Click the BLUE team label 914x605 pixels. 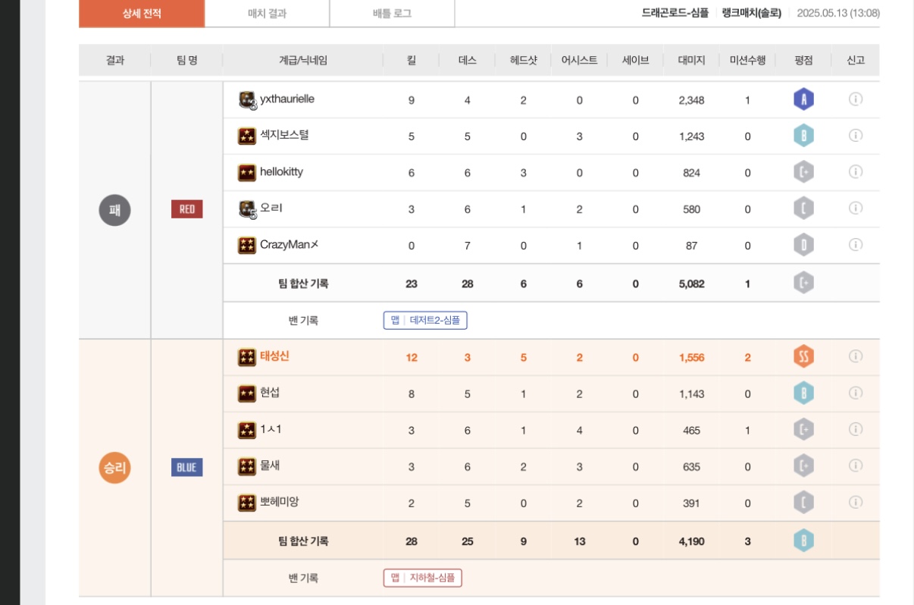tap(186, 468)
